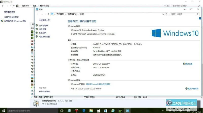Image resolution: width=203 pixels, height=113 pixels.
Task: Open 设备管理器 link
Action: tap(43, 25)
